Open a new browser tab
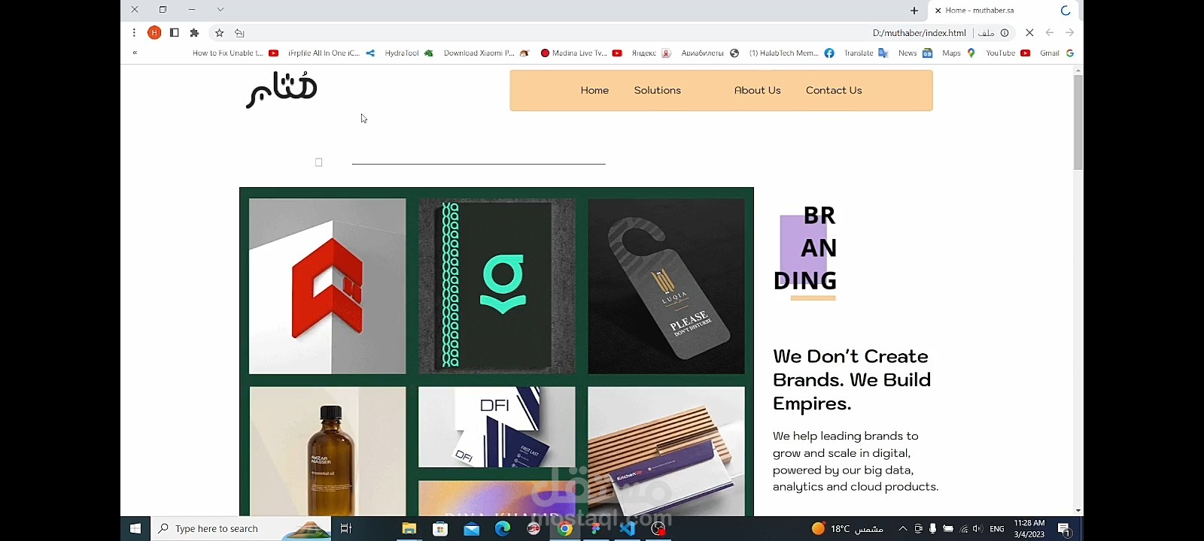1204x541 pixels. point(914,11)
